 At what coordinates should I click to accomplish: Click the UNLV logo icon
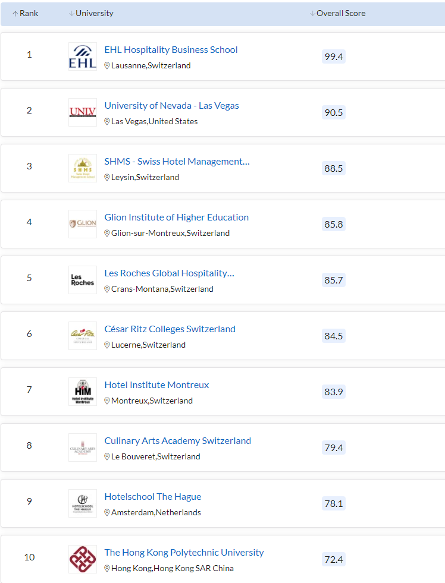tap(83, 112)
